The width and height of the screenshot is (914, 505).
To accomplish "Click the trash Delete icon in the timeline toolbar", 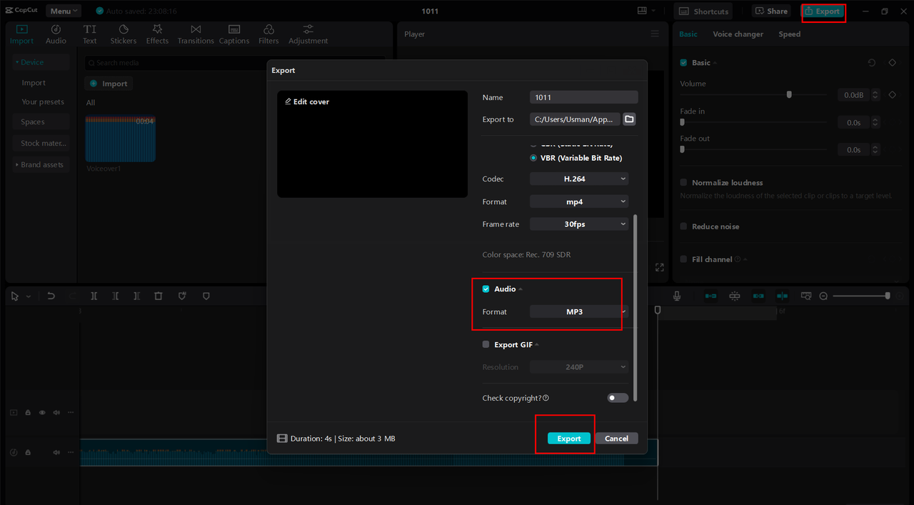I will pos(159,296).
